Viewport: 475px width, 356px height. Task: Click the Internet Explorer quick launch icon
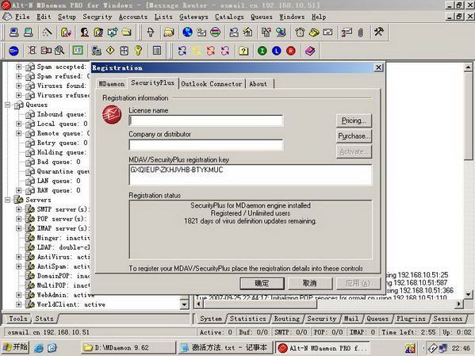39,348
